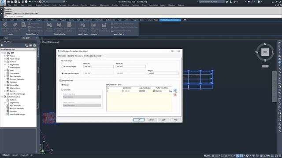This screenshot has height=158, width=282.
Task: Click the OK button
Action: tap(139, 120)
